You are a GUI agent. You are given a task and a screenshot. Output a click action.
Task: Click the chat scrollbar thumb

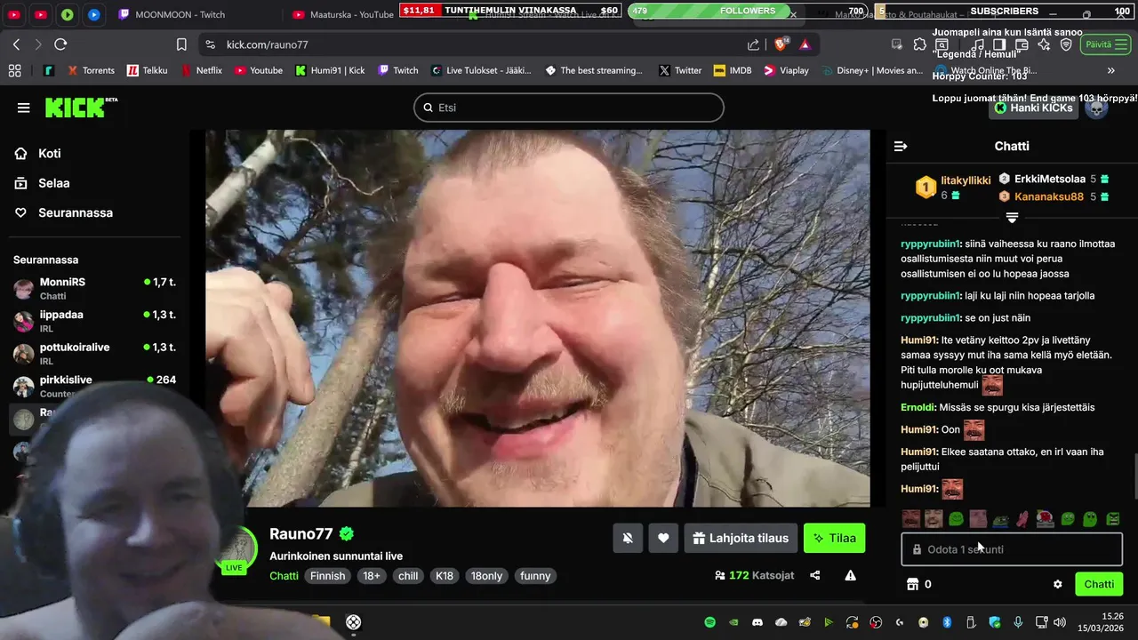click(x=1134, y=476)
